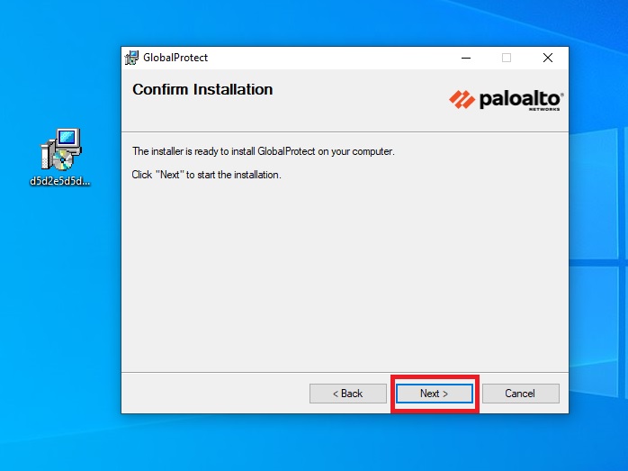Click the "paloalto" wordmark text
The width and height of the screenshot is (628, 471).
coord(520,98)
